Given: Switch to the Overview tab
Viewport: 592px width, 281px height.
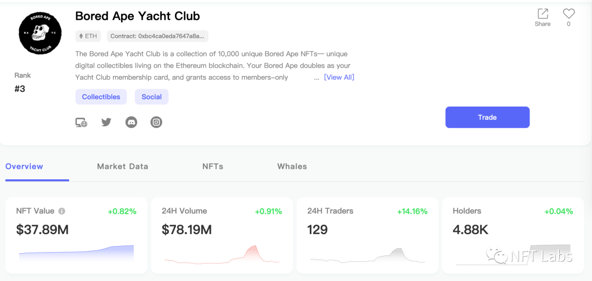Looking at the screenshot, I should click(x=24, y=167).
